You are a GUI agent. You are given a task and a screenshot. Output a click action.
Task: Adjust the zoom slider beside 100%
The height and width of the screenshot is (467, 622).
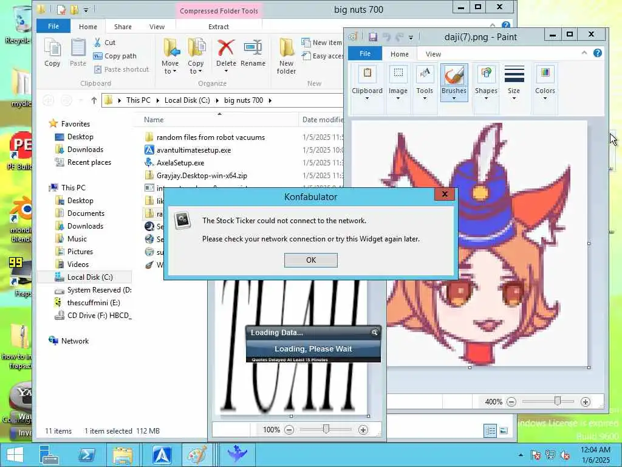point(326,429)
